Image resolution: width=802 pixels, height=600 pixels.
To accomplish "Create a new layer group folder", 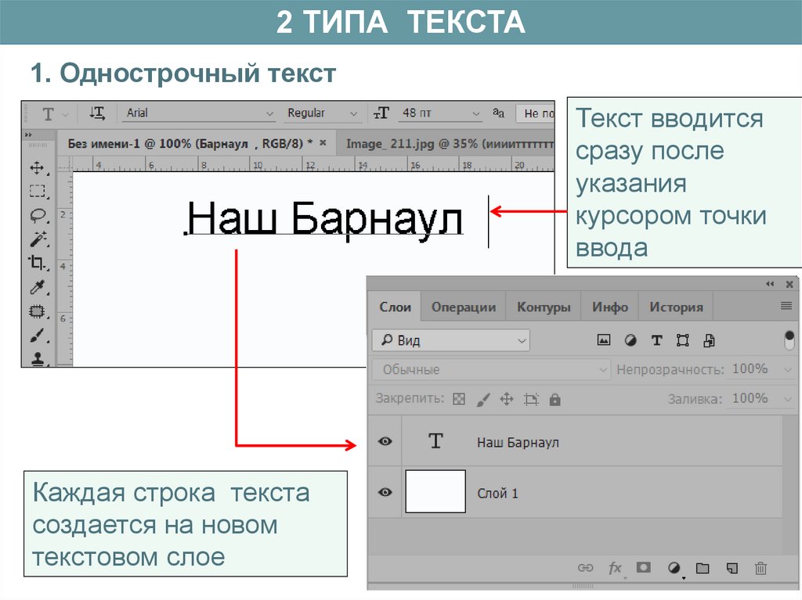I will [x=703, y=569].
